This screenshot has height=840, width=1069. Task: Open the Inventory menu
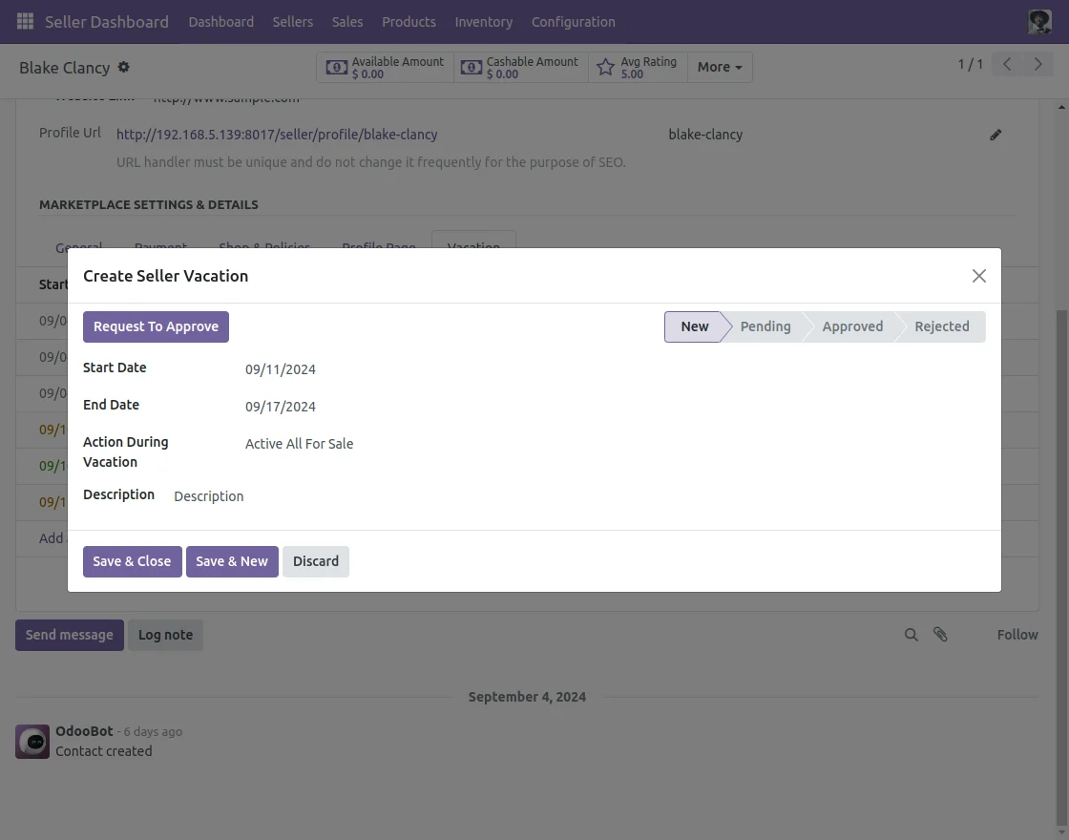click(x=483, y=21)
